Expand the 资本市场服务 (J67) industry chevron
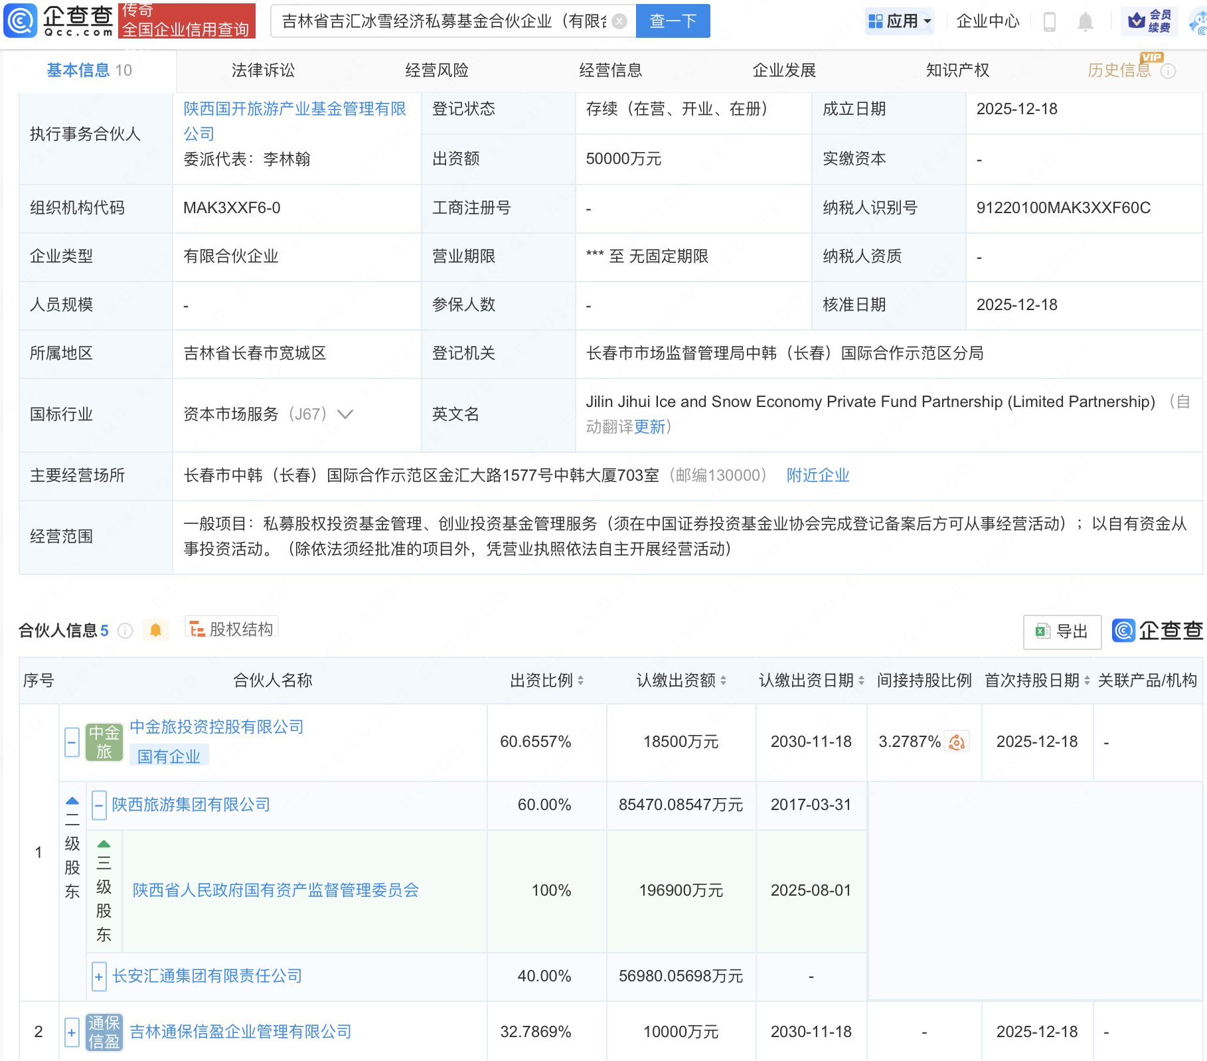Screen dimensions: 1207x1061 point(345,414)
